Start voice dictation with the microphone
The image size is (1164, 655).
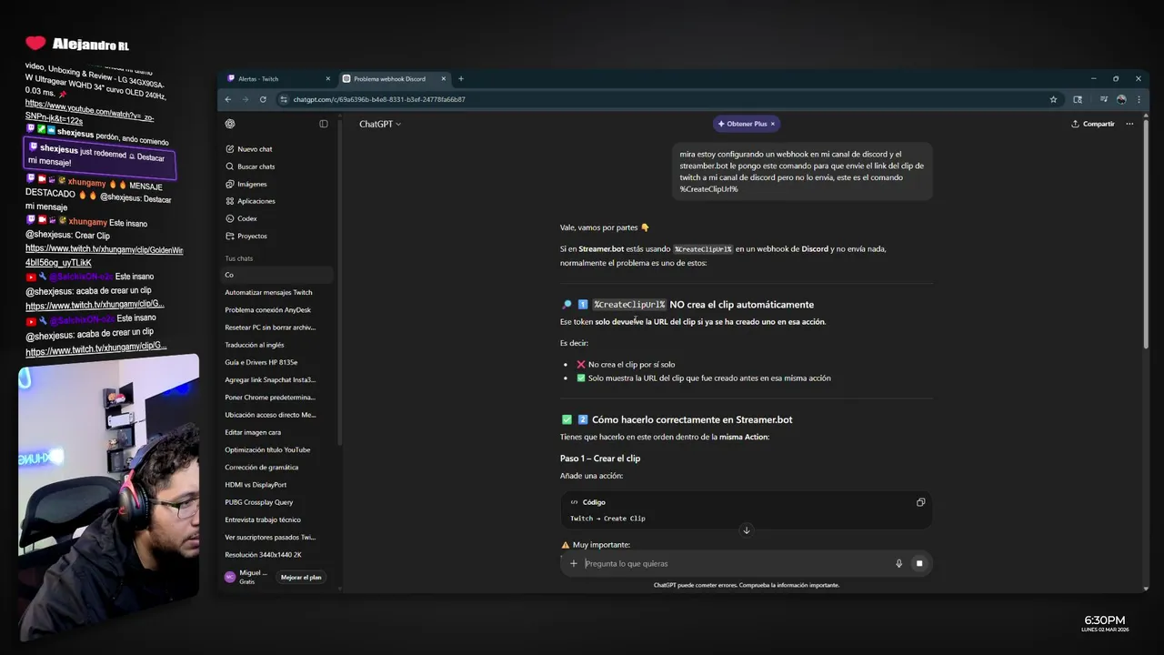click(898, 563)
